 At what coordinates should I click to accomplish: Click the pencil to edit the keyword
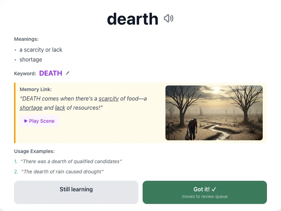67,73
